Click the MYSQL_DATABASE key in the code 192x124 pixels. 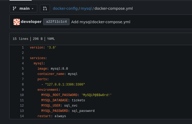pos(54,100)
